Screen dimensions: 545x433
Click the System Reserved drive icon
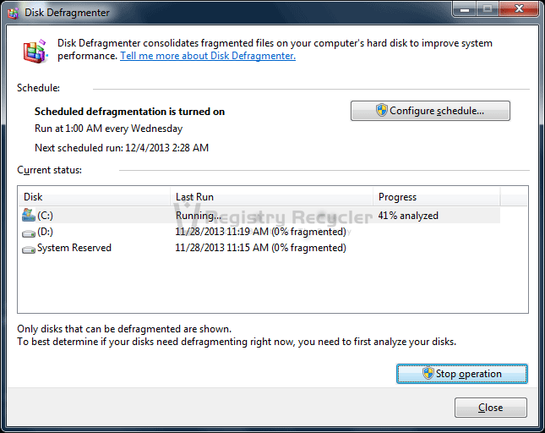tap(29, 249)
